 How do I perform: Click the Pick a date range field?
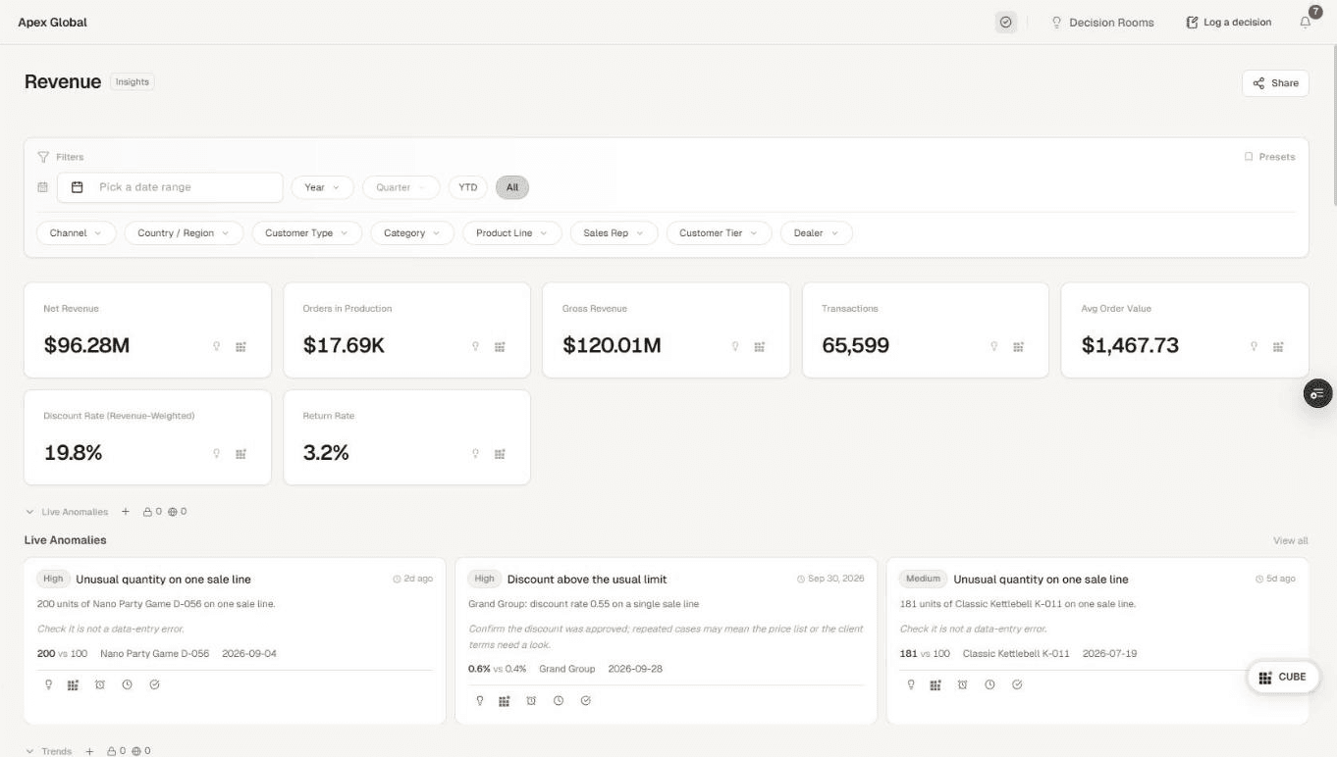click(x=170, y=187)
